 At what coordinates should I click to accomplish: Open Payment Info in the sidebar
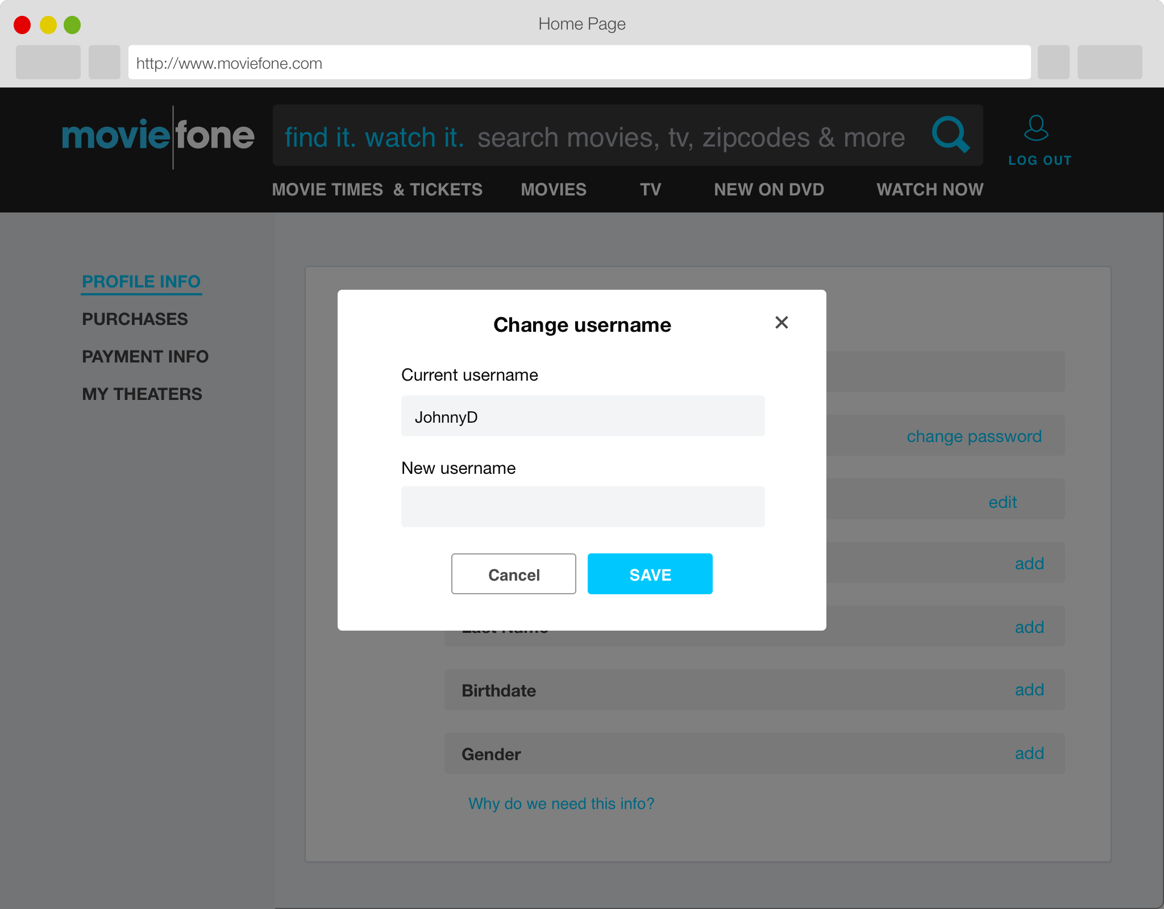coord(145,357)
